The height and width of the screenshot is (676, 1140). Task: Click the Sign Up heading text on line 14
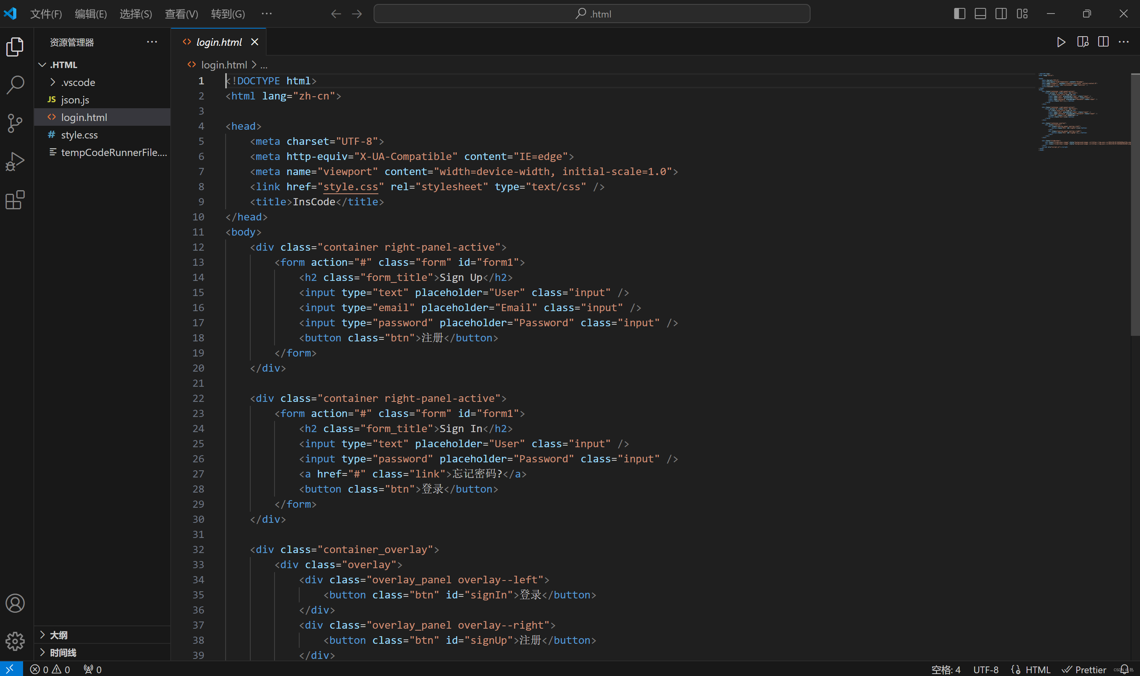pos(461,277)
